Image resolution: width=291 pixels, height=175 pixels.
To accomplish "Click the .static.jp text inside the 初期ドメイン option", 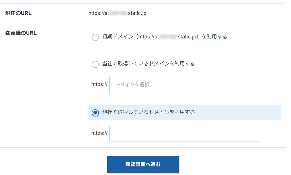I will pyautogui.click(x=186, y=37).
